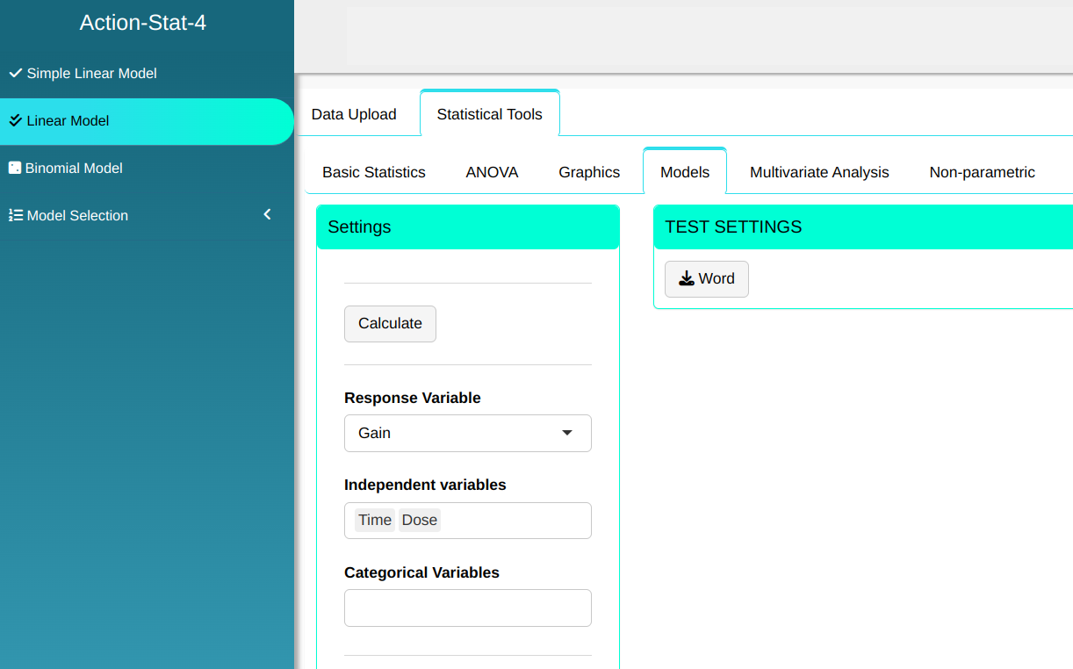
Task: Click the Time tag in Independent variables
Action: tap(375, 520)
